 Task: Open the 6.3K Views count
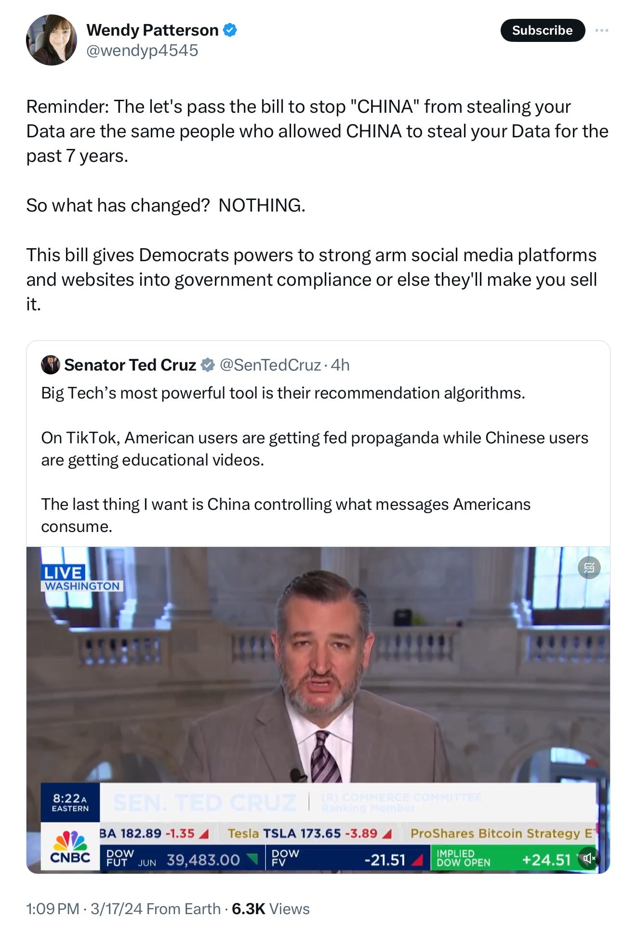[x=270, y=908]
